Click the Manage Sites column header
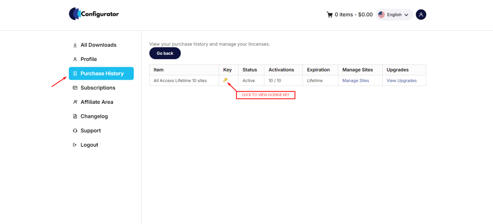Screen dimensions: 493x224 click(360, 70)
